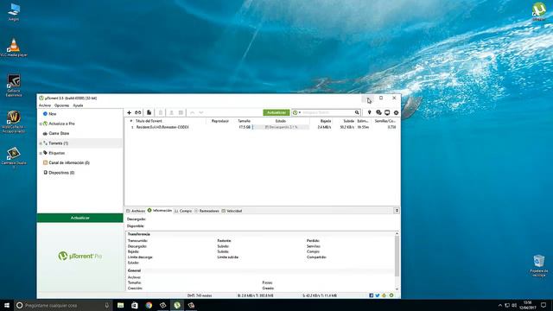553x311 pixels.
Task: Expand the Torrents (1) tree node
Action: pos(41,143)
